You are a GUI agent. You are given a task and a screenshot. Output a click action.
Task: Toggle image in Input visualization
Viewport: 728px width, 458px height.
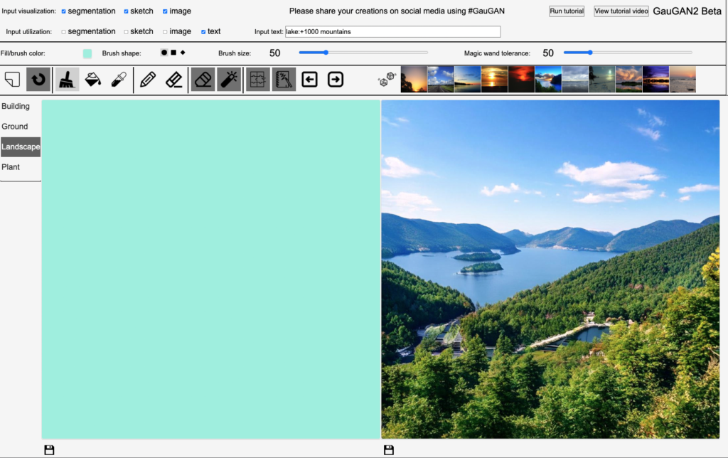[165, 11]
